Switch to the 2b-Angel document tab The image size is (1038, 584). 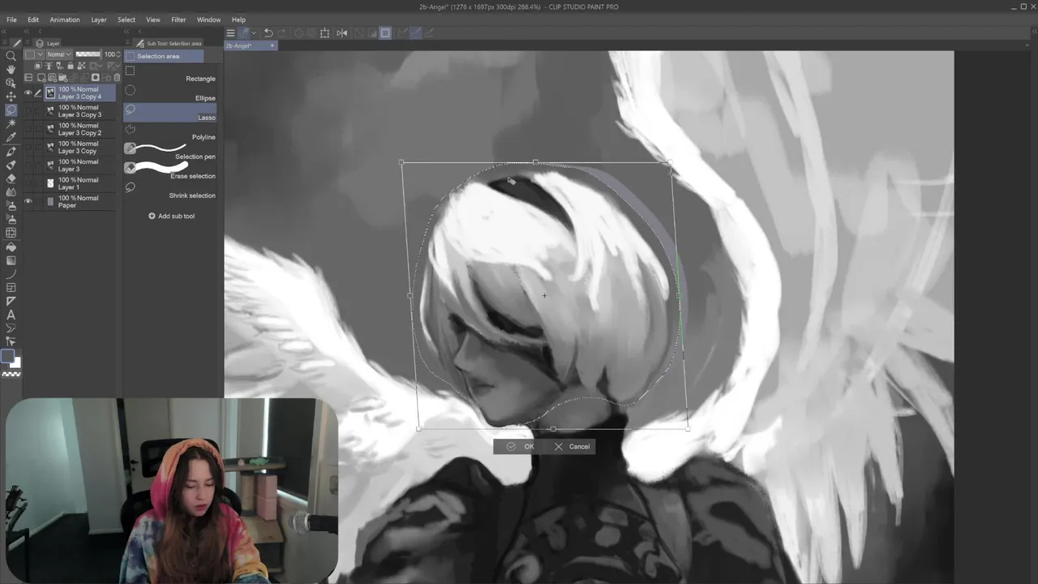[x=250, y=45]
